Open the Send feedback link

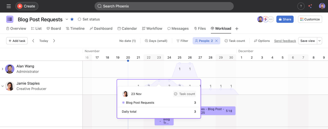pyautogui.click(x=285, y=41)
